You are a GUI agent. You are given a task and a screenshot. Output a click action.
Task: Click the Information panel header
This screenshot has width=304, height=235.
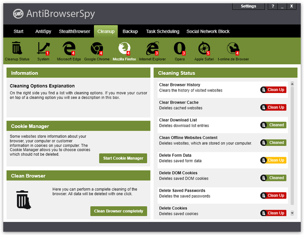click(78, 73)
